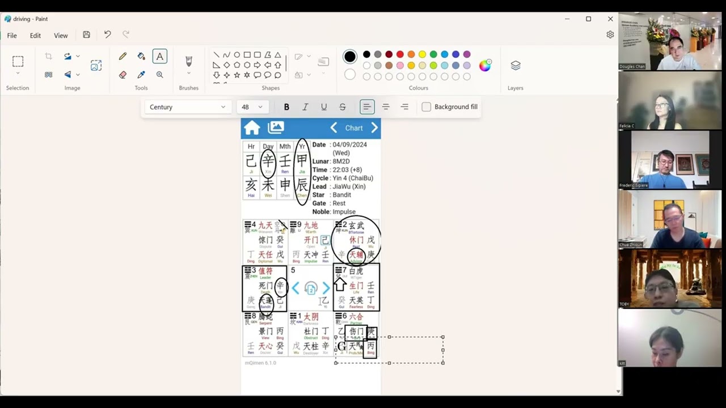Screen dimensions: 726x408
Task: Click the Save icon in title bar
Action: (x=86, y=35)
